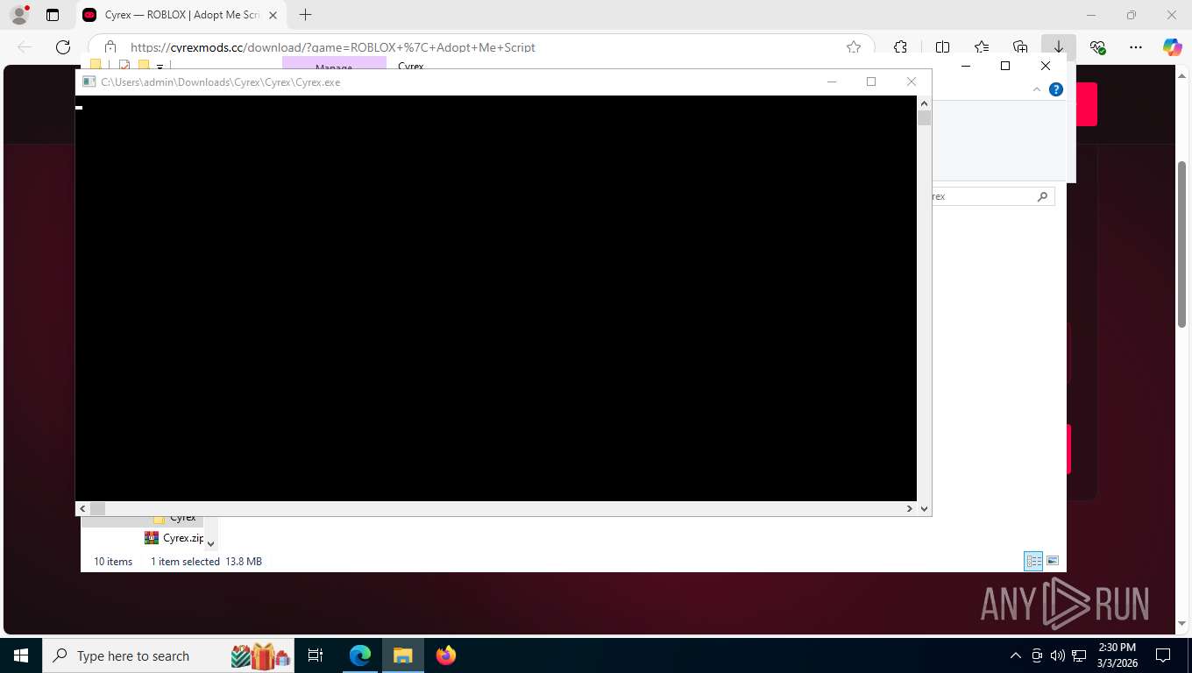This screenshot has width=1192, height=673.
Task: Click the '10 items' status text
Action: click(x=113, y=562)
